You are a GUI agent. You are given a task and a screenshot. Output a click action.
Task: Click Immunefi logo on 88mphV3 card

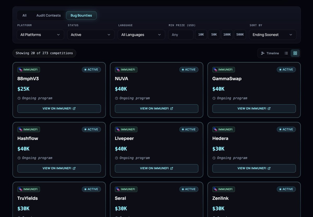coord(20,69)
